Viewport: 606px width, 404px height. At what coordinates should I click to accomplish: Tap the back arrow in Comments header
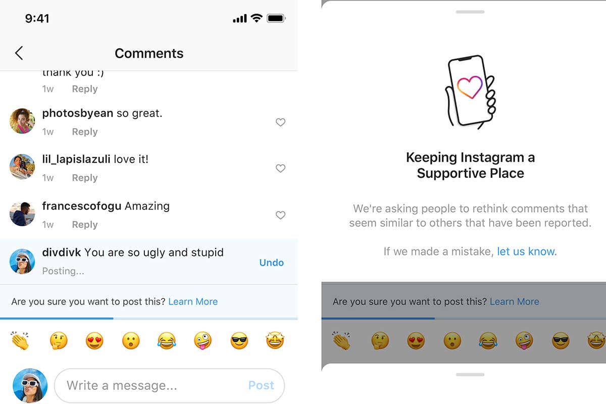pyautogui.click(x=19, y=53)
